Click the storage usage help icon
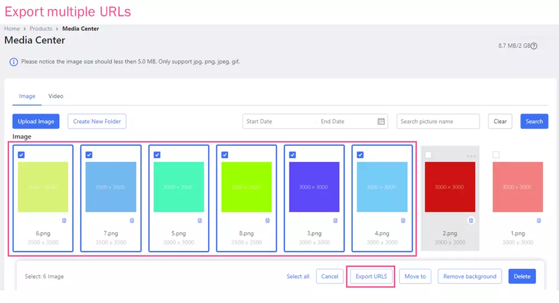Screen dimensions: 559x303 tap(533, 46)
